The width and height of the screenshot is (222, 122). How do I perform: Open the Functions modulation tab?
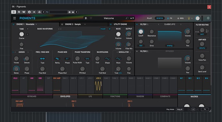(x=115, y=96)
